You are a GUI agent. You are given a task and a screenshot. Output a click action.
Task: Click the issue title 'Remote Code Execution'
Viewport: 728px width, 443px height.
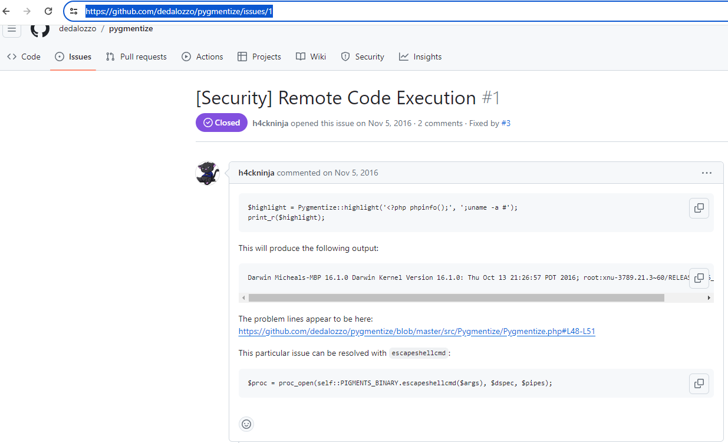[377, 98]
